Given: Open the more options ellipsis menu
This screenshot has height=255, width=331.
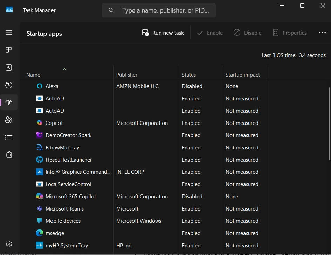Looking at the screenshot, I should [x=322, y=33].
